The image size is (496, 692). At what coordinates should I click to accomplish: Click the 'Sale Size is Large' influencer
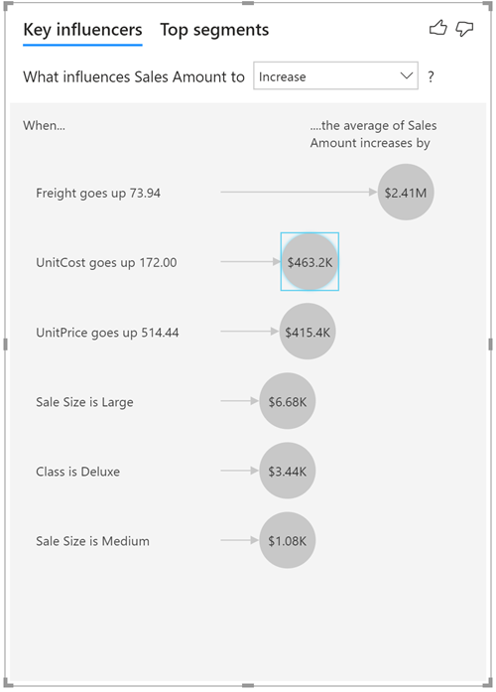[x=84, y=402]
